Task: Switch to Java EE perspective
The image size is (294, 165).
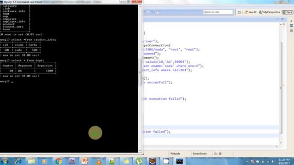Action: (251, 12)
